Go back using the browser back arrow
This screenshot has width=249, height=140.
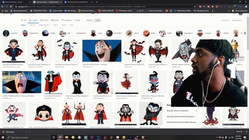tap(3, 7)
